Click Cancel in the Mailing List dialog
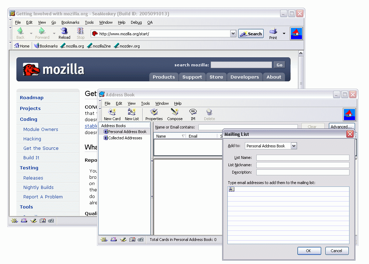Image resolution: width=369 pixels, height=264 pixels. pyautogui.click(x=337, y=251)
